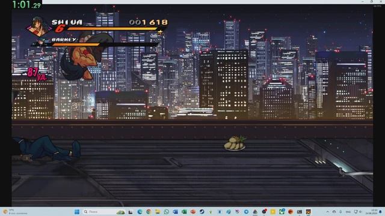Click the star special icon under the score
This screenshot has height=216, width=385.
pos(160,32)
